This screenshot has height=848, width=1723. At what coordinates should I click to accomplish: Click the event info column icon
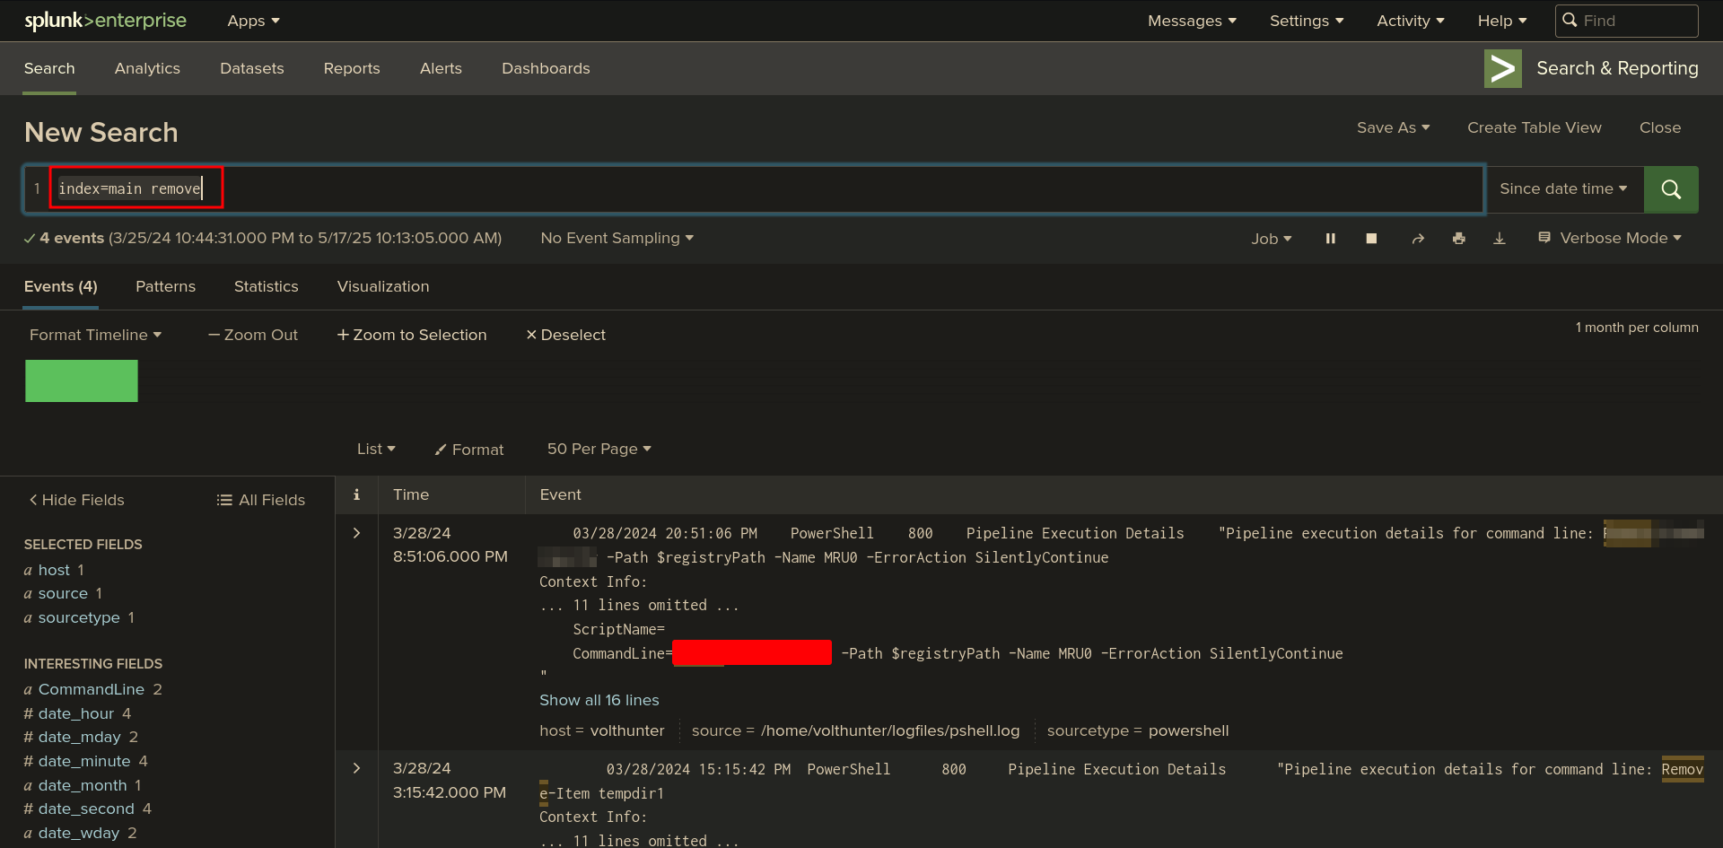coord(356,494)
